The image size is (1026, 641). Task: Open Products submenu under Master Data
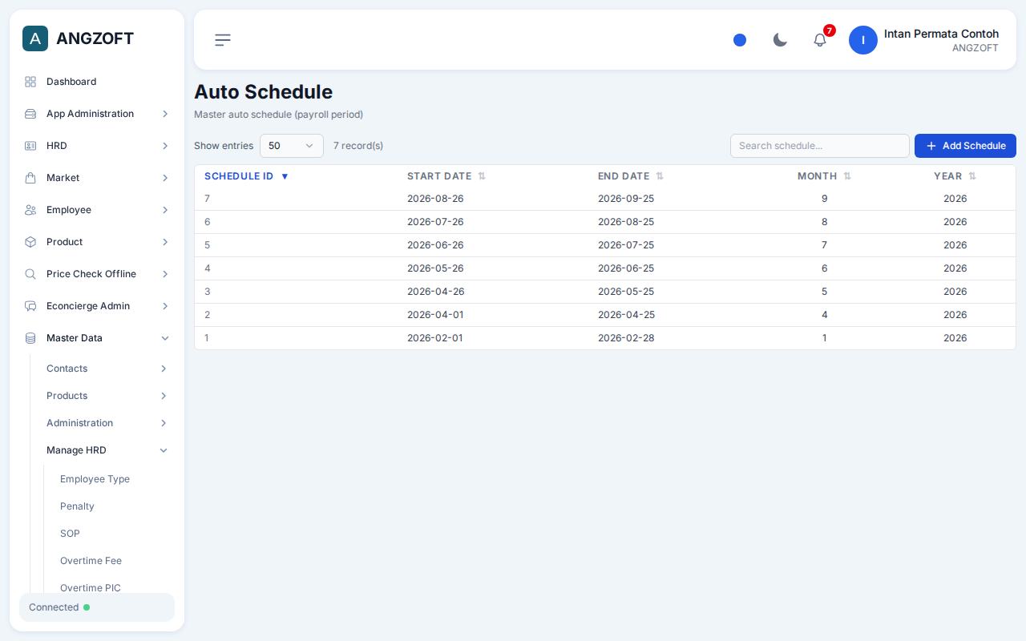(x=107, y=396)
